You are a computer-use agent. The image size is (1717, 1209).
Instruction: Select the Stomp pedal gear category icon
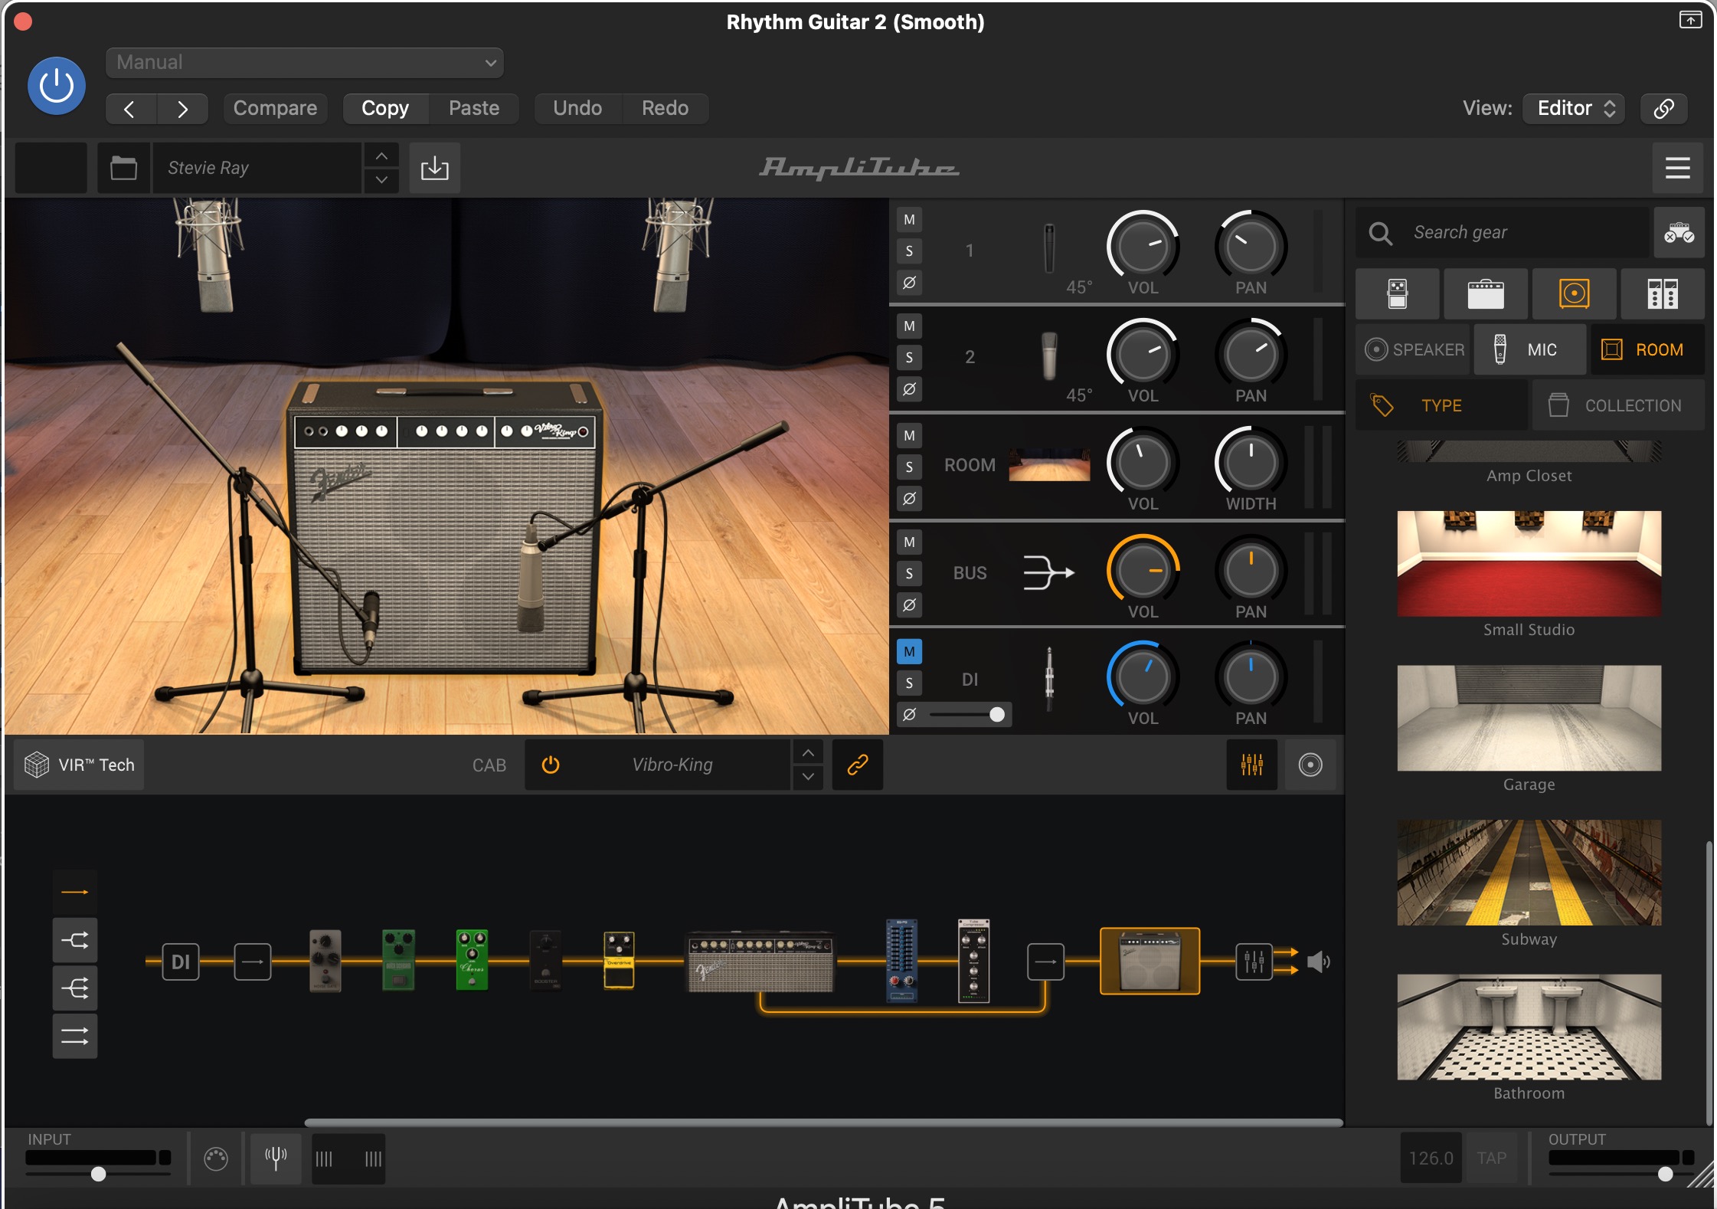click(x=1398, y=294)
